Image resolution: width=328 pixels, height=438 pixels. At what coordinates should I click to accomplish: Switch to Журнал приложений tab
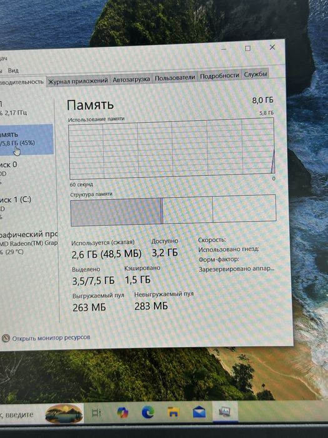coord(78,81)
